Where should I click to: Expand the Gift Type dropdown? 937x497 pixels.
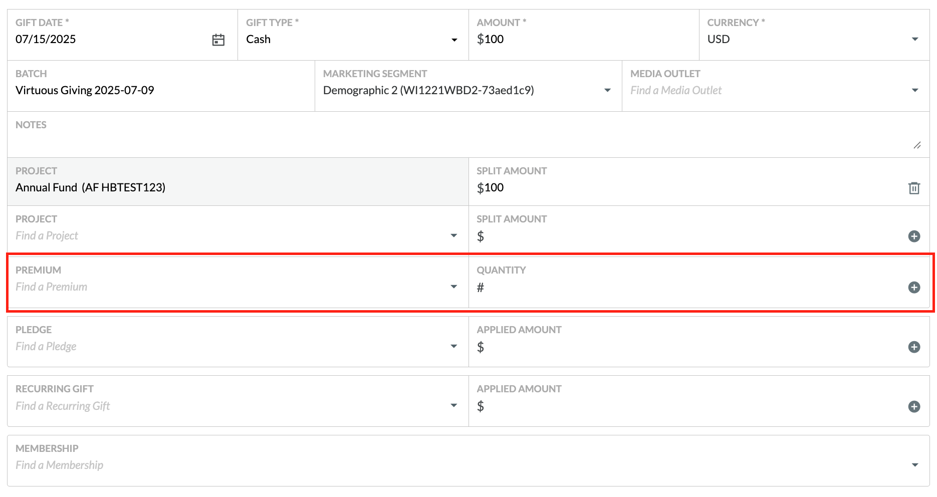(x=454, y=40)
